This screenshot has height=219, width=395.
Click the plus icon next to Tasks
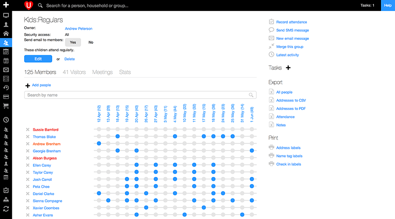(288, 68)
